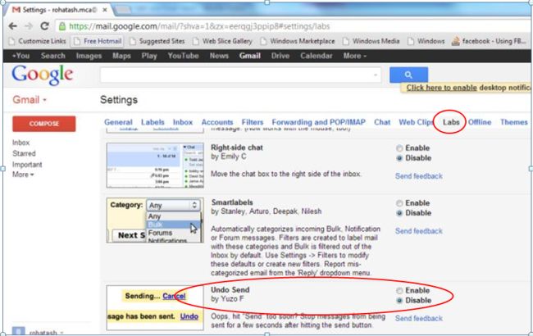Open the search options dropdown arrow
The width and height of the screenshot is (533, 336).
(x=376, y=75)
